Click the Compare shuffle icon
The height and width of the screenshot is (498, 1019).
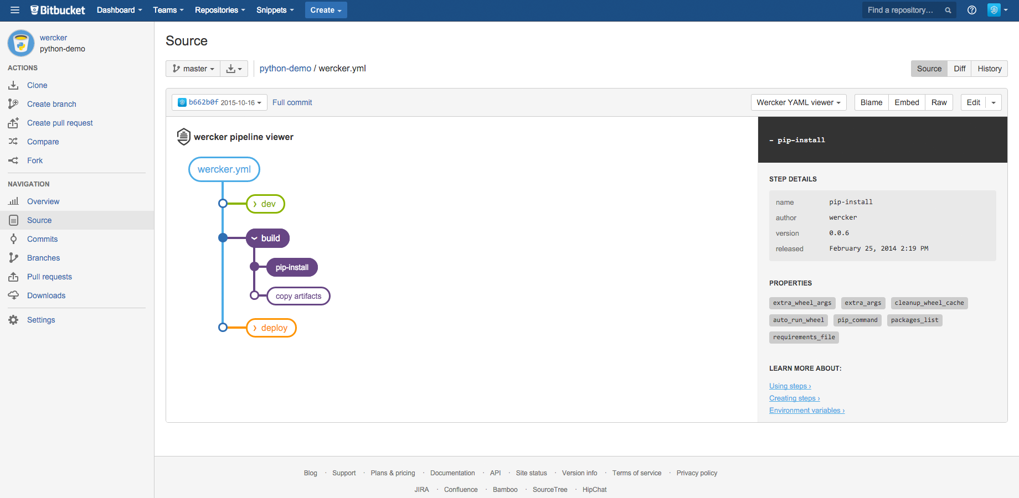[x=13, y=142]
